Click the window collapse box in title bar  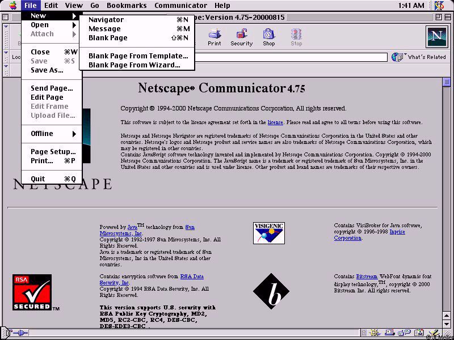[447, 17]
